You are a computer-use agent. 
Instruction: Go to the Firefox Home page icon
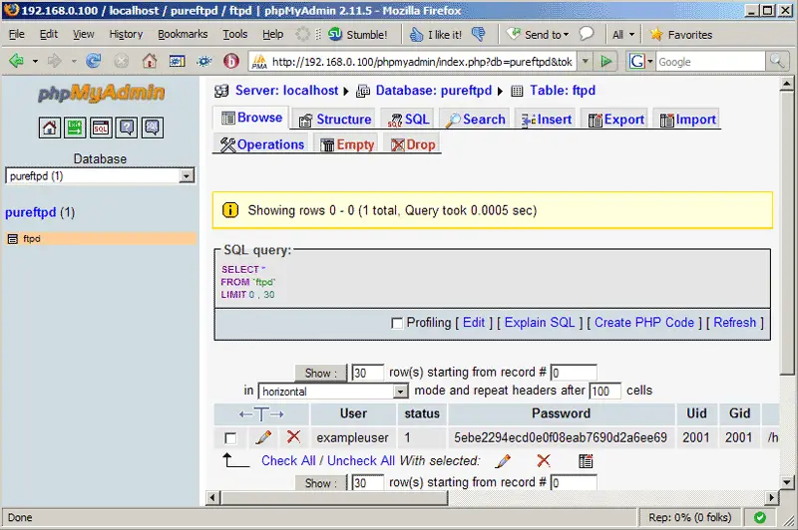pyautogui.click(x=149, y=61)
